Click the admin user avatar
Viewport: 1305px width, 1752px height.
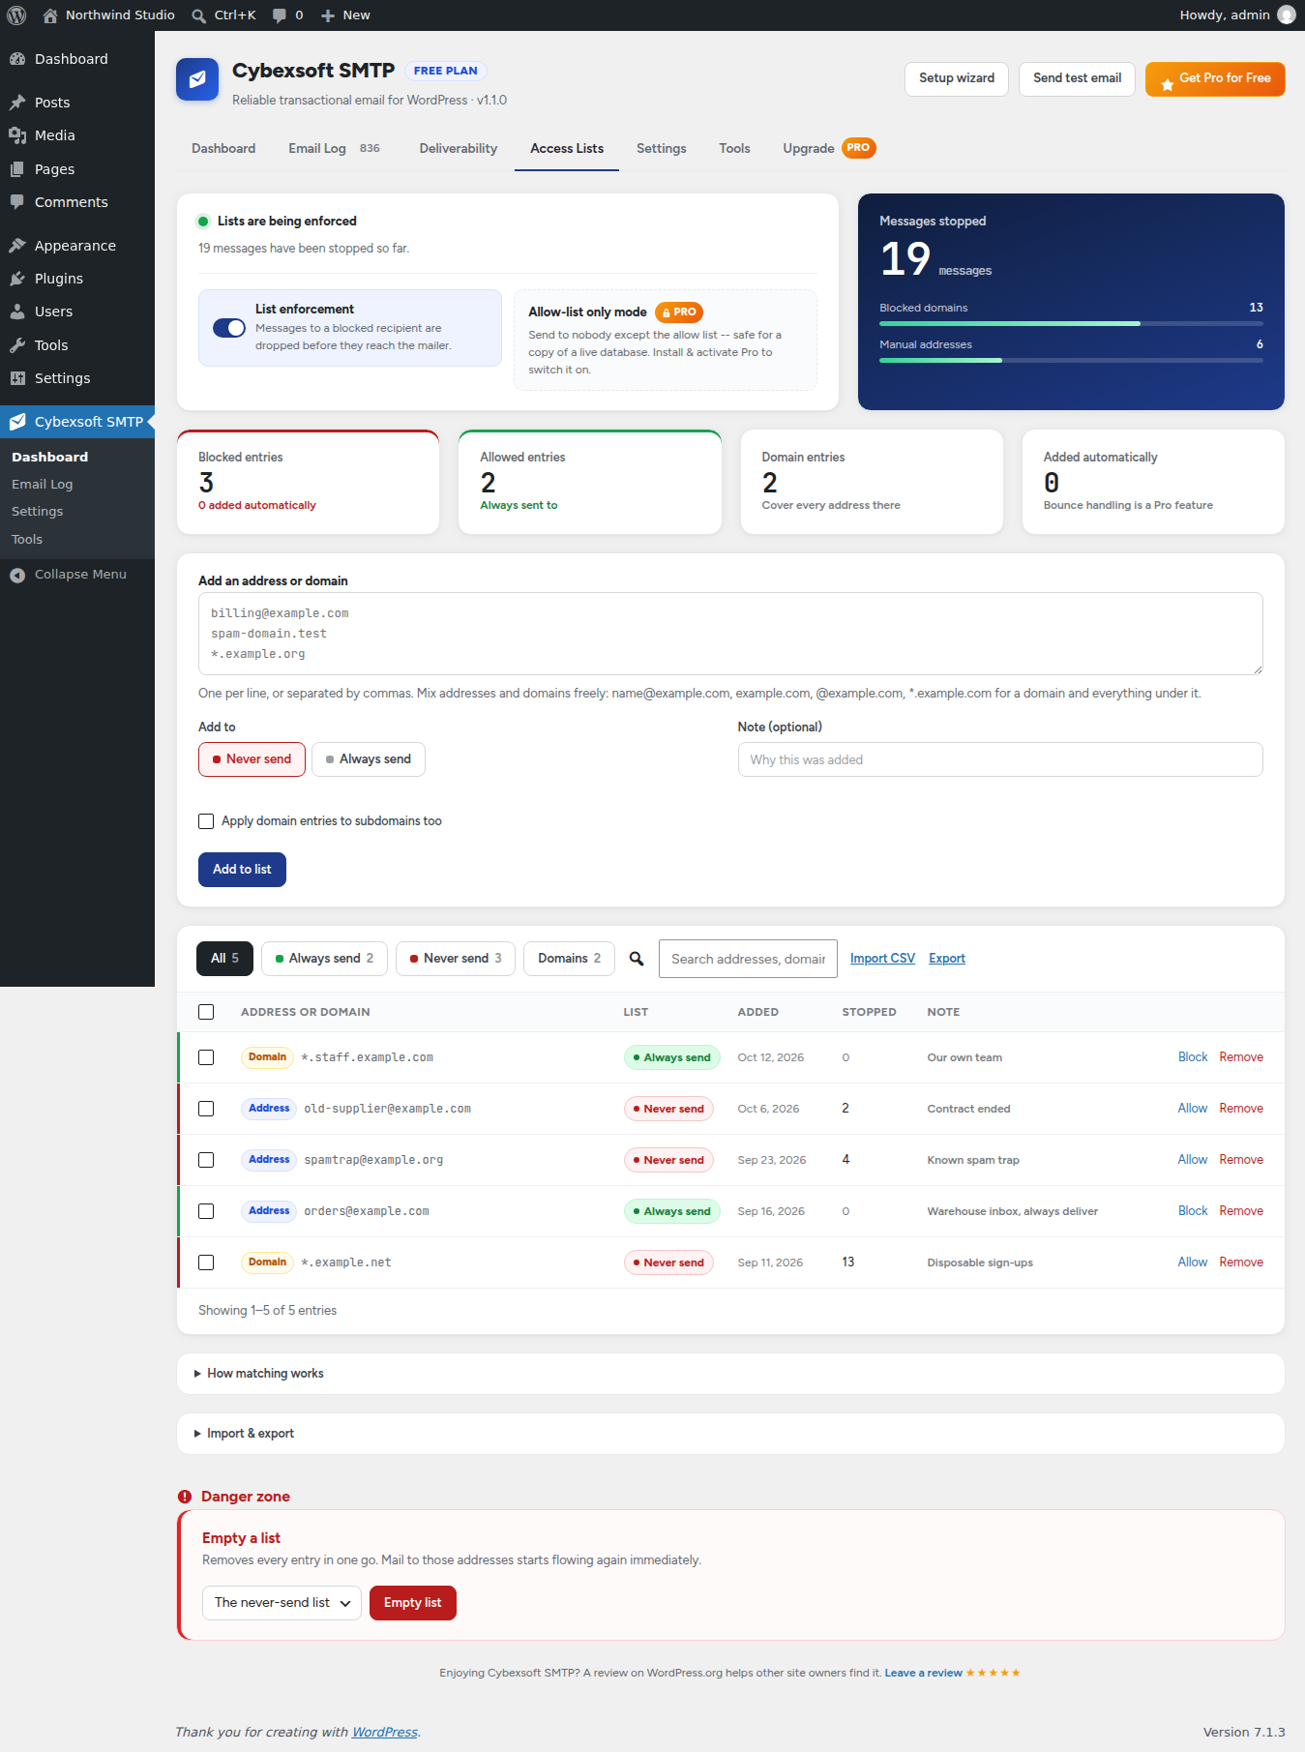pos(1287,15)
